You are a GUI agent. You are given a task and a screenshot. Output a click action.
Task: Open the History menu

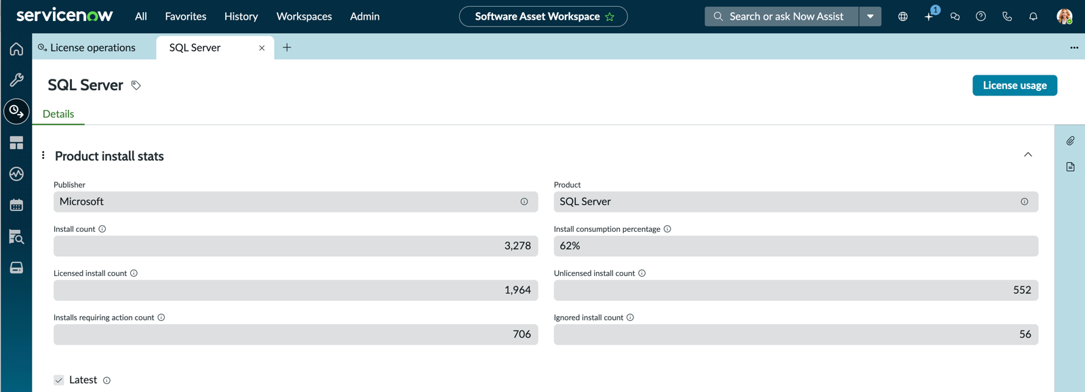pyautogui.click(x=241, y=16)
